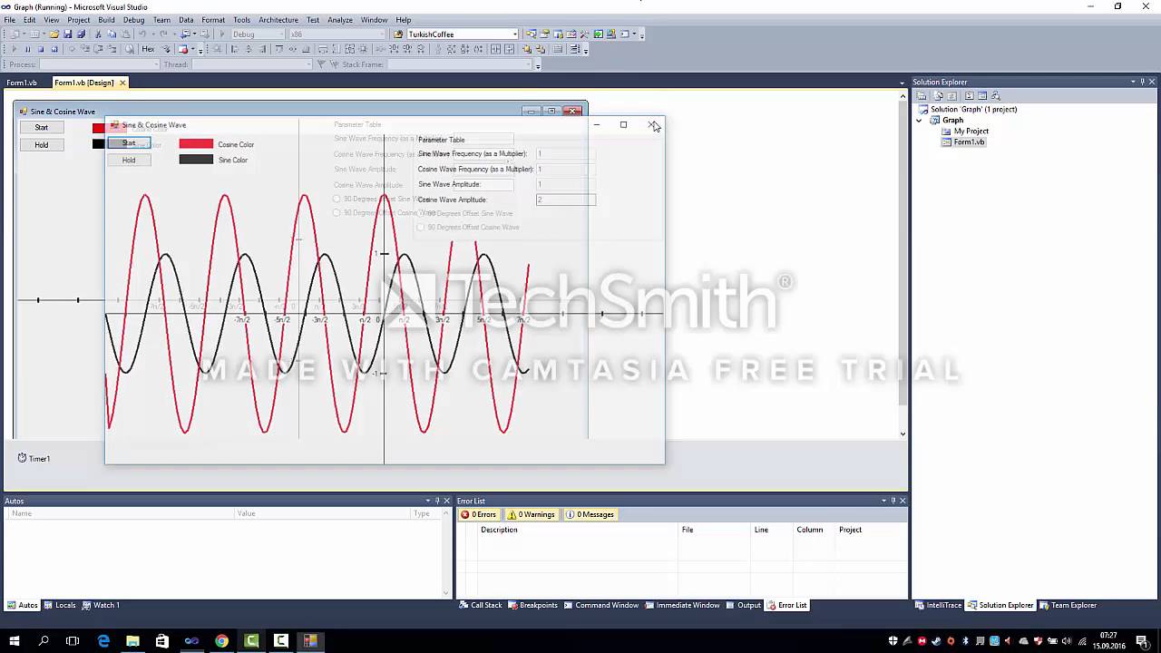Click View Designer icon in Solution Explorer
The height and width of the screenshot is (653, 1161).
982,95
